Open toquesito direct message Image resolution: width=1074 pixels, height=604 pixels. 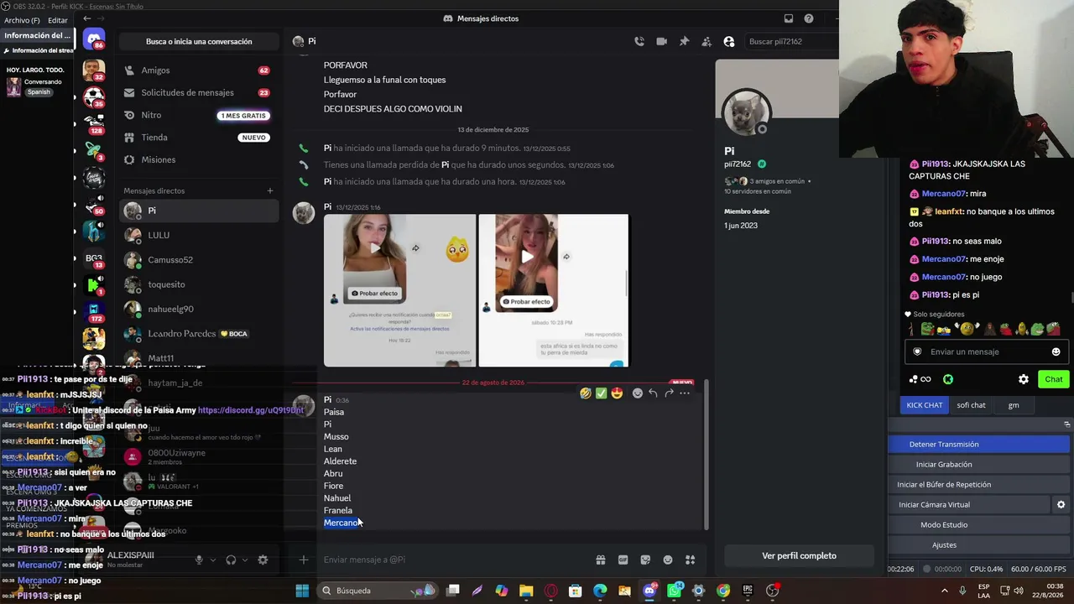coord(199,284)
